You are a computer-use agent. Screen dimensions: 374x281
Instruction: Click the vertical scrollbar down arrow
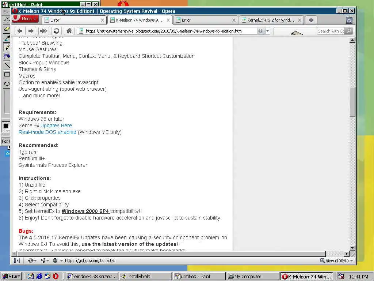[352, 248]
